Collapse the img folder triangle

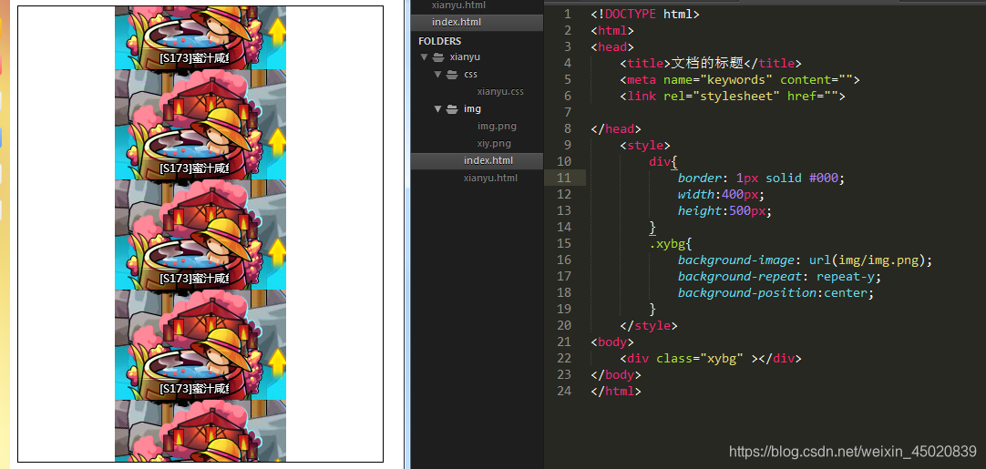click(x=437, y=109)
